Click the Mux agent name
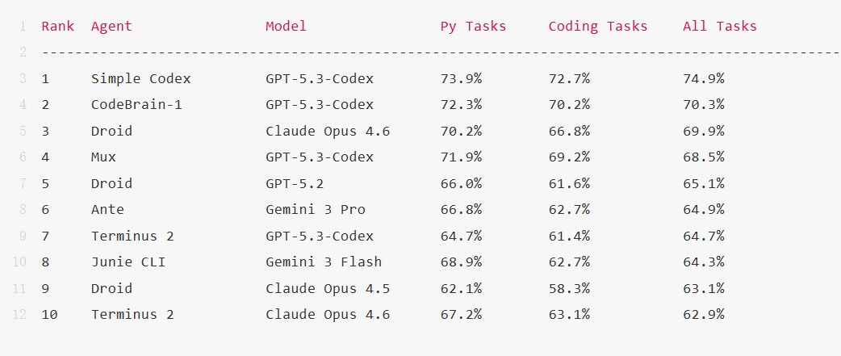 click(x=103, y=157)
